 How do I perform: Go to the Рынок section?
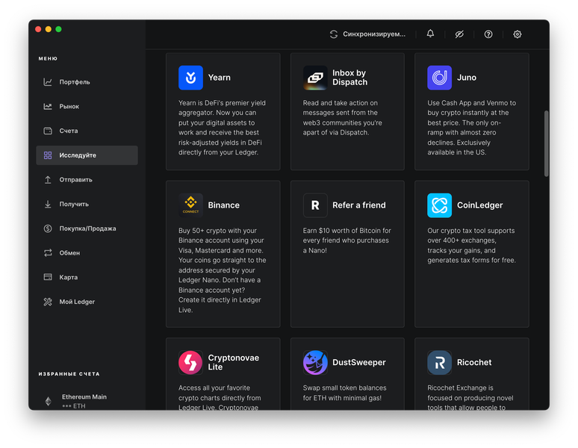[x=87, y=106]
